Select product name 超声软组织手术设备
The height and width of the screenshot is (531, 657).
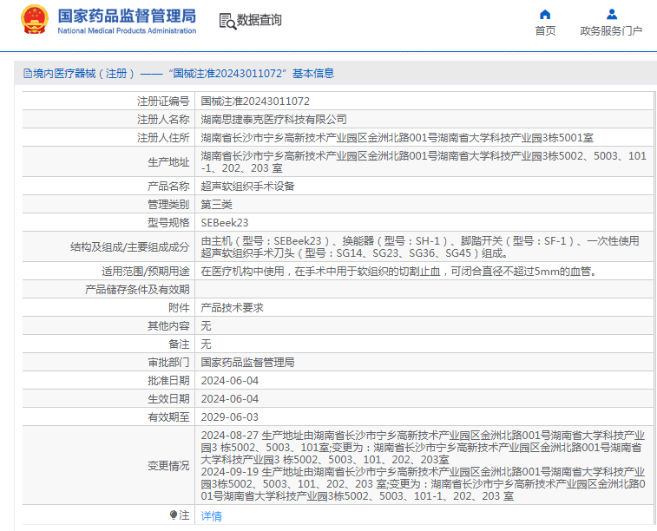point(247,187)
